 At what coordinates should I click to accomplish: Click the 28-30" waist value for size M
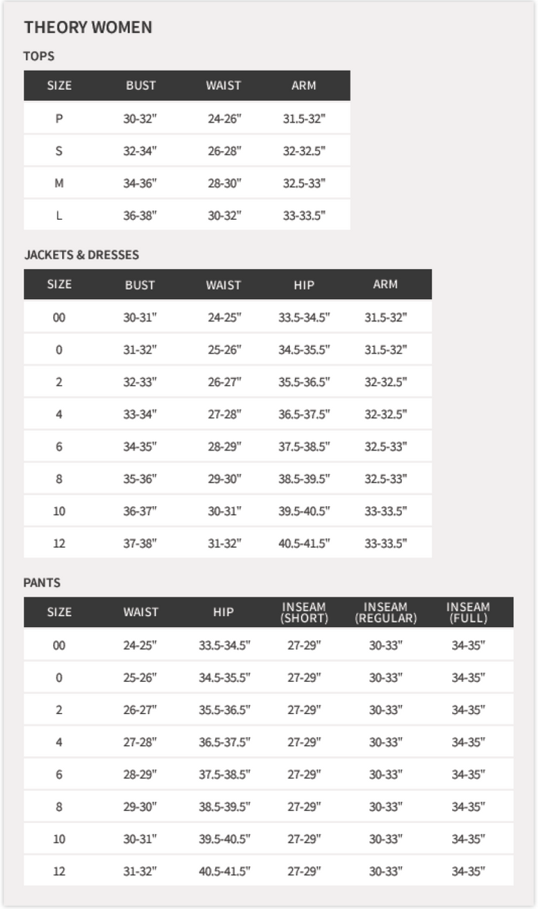224,183
